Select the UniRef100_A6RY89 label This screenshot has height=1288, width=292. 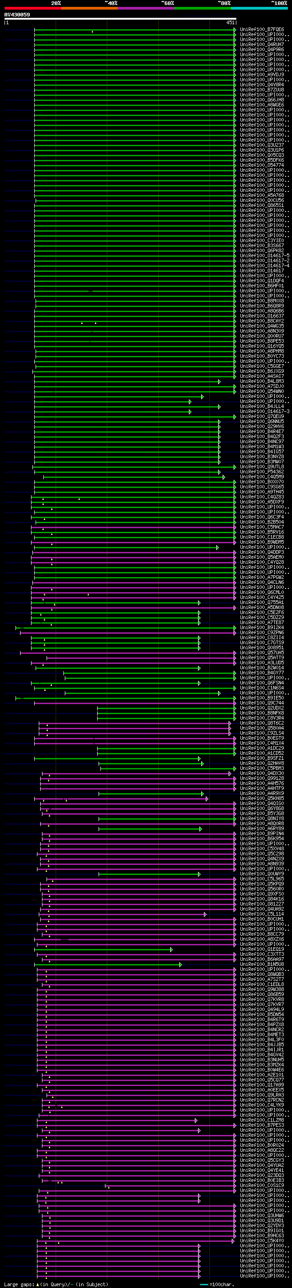tap(262, 828)
